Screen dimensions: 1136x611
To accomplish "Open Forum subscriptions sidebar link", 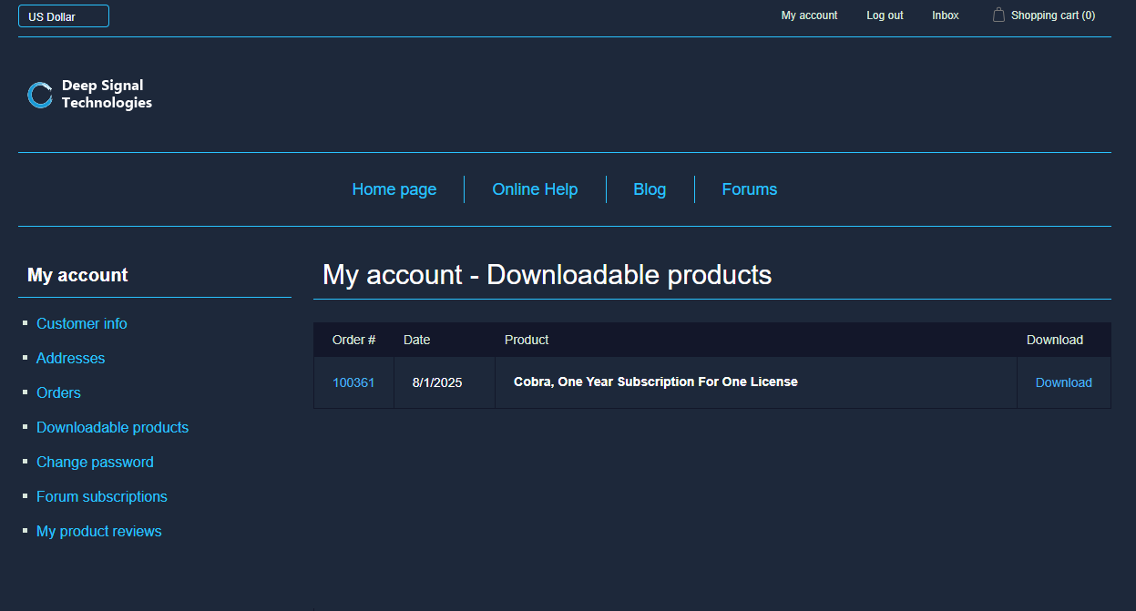I will [x=101, y=497].
